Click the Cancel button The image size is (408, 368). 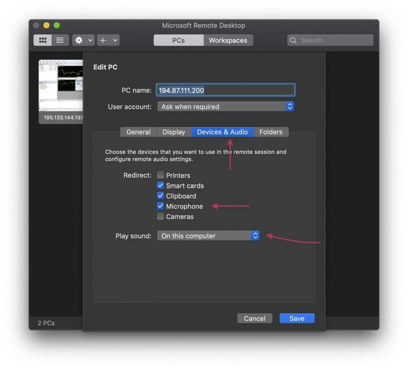(x=255, y=318)
